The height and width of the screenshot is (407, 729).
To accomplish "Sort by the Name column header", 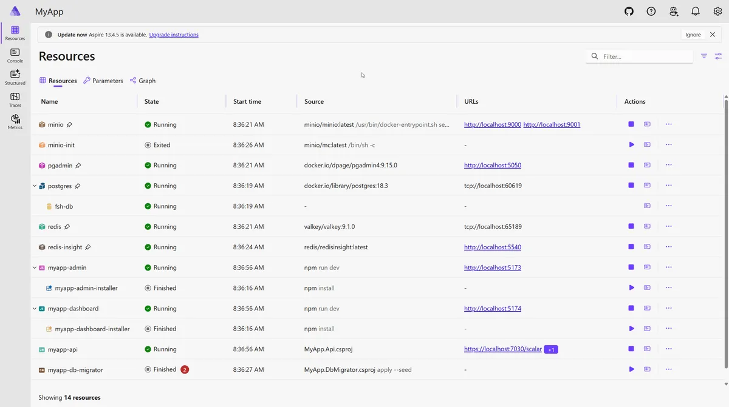I will pos(50,101).
